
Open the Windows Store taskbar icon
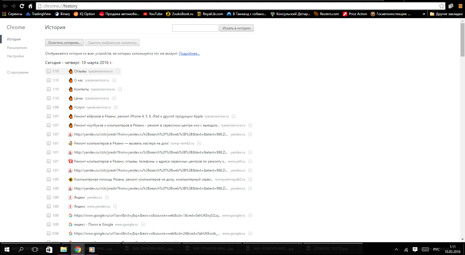(49, 249)
